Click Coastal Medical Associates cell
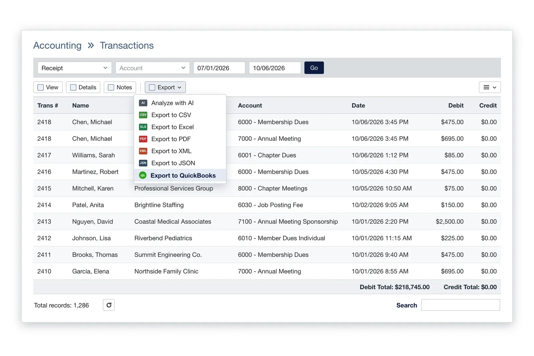534x356 pixels. (x=173, y=222)
